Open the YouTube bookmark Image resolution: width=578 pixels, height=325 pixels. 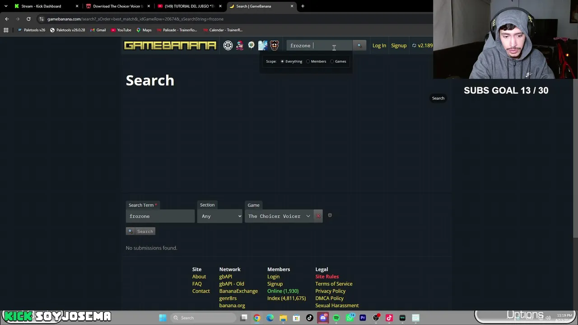121,30
